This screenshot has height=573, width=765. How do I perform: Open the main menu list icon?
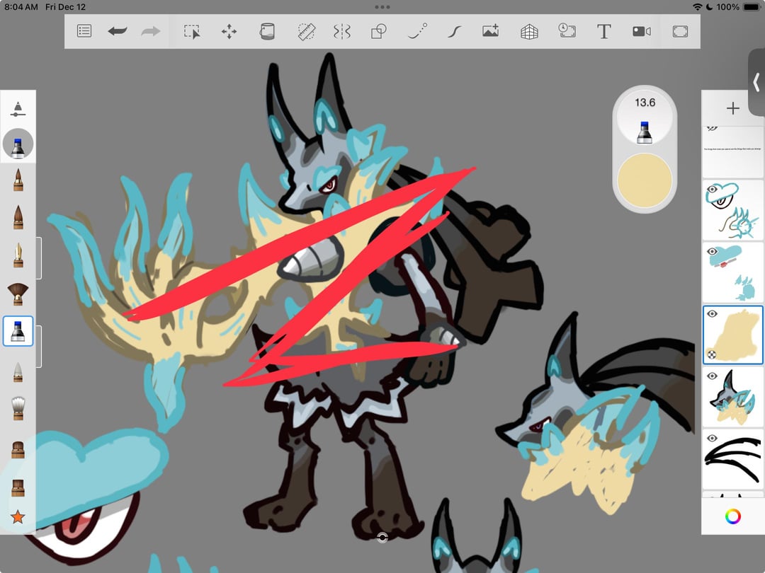(84, 31)
